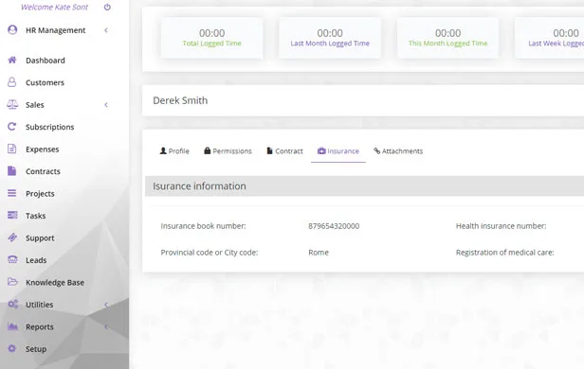Click the Knowledge Base folder icon
Viewport: 584px width, 369px height.
click(x=12, y=282)
